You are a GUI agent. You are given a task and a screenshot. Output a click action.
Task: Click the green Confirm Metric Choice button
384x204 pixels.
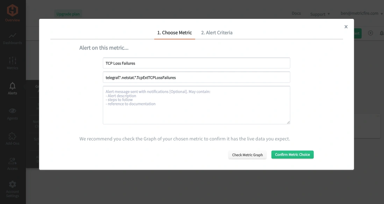[x=292, y=155]
